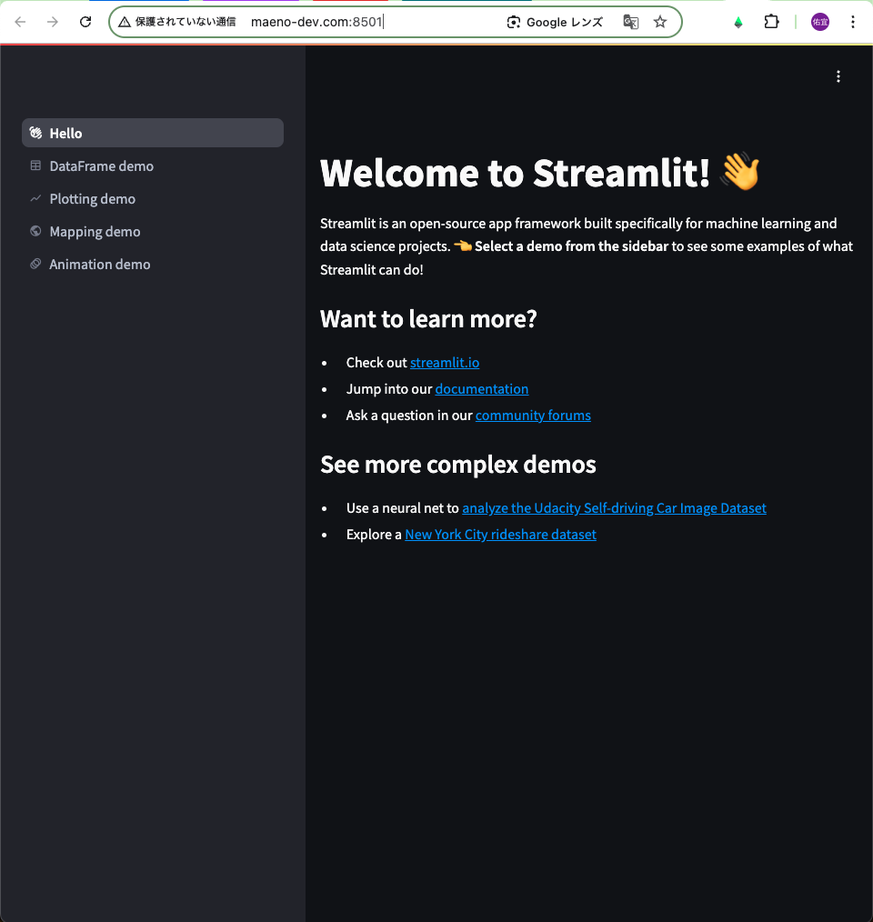Select the Hello page wave icon
873x922 pixels.
(35, 133)
